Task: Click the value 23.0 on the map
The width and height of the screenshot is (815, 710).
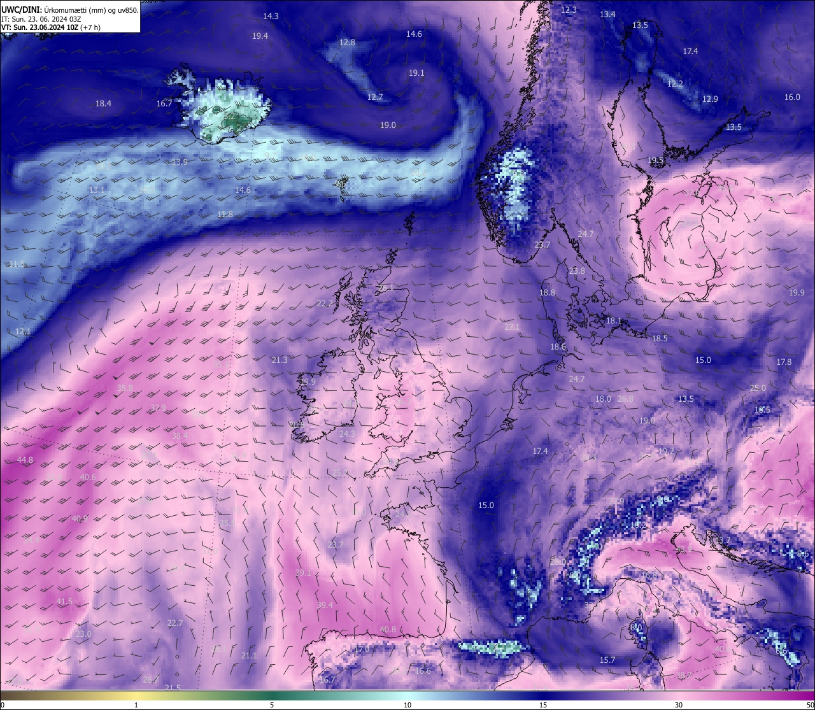Action: 83,634
